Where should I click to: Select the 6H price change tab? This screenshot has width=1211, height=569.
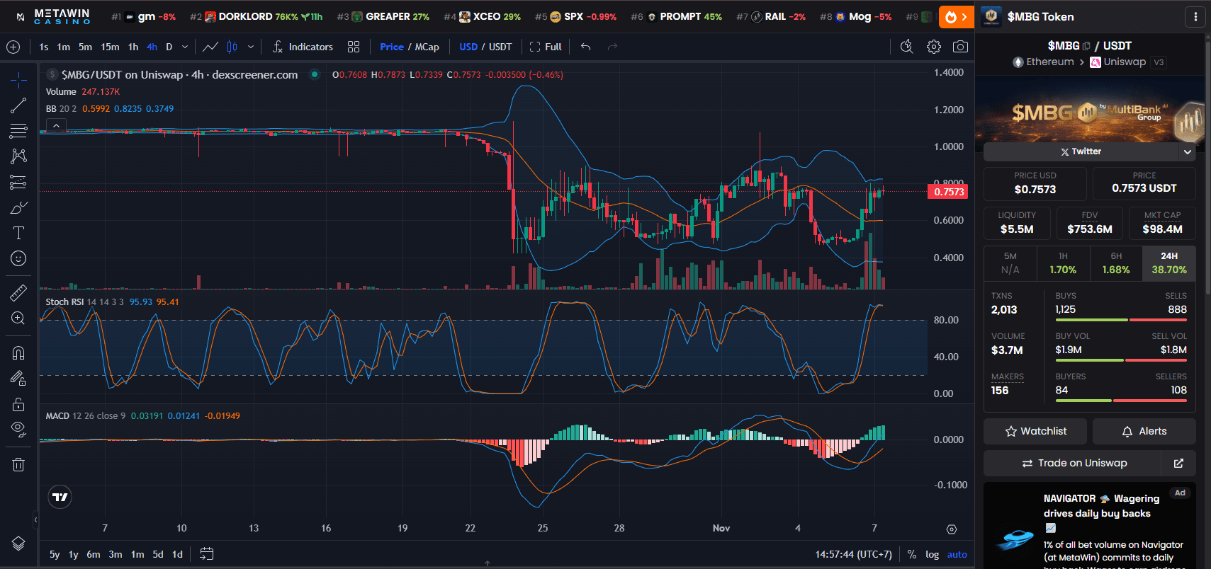pos(1116,263)
